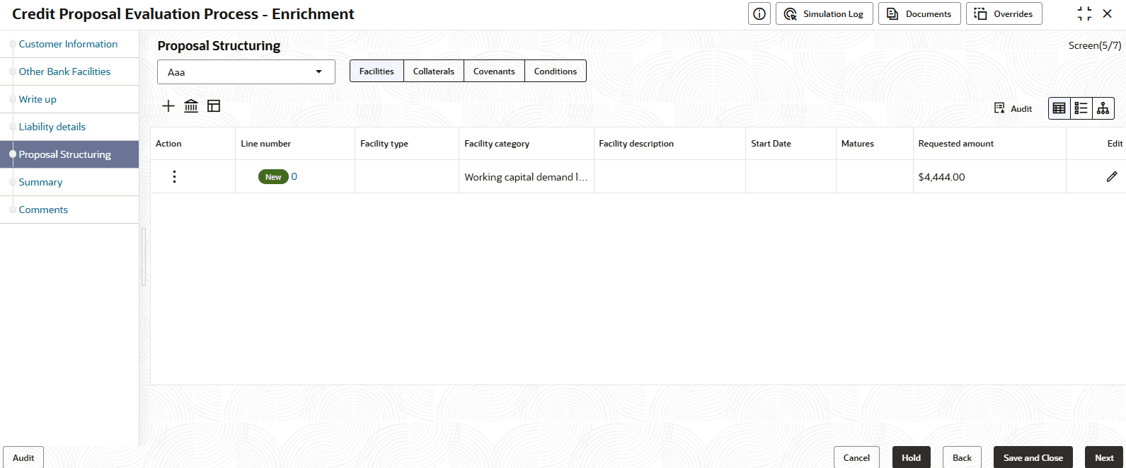Click the Audit link above the table
1126x468 pixels.
click(x=1013, y=108)
